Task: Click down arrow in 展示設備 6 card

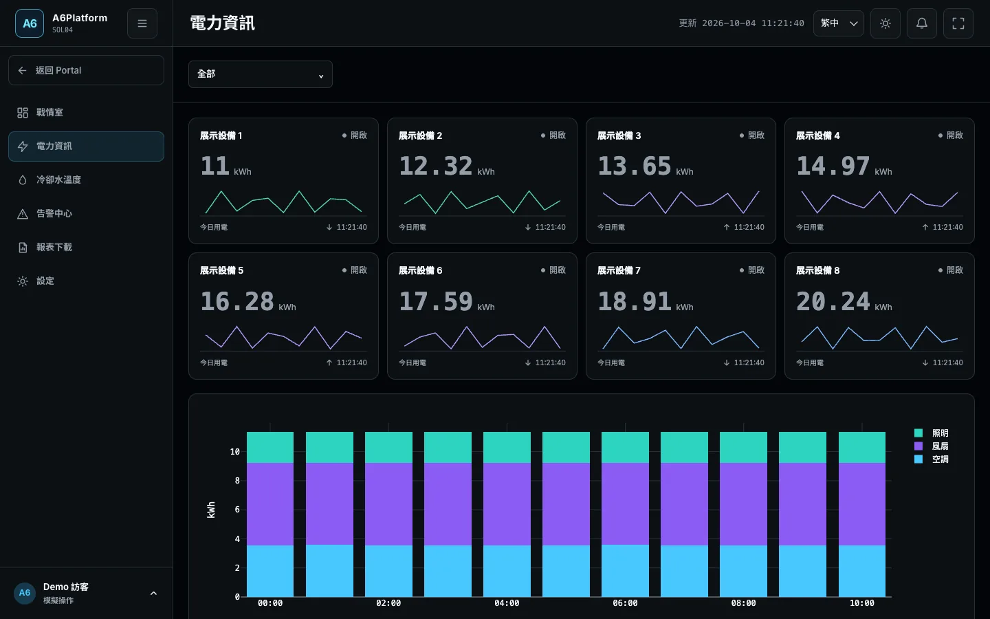Action: (x=528, y=362)
